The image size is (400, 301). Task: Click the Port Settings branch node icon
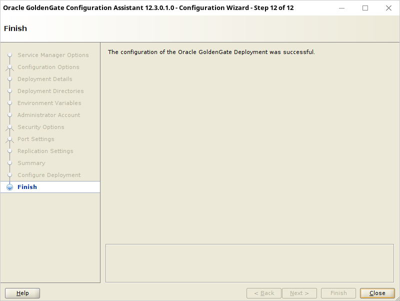[x=9, y=139]
